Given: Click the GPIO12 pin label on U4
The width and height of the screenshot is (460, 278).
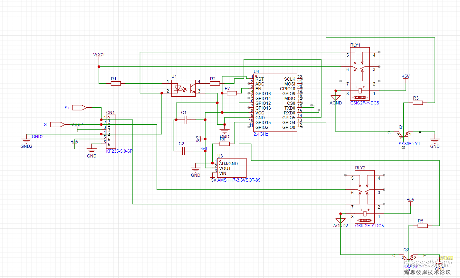Looking at the screenshot, I should click(x=263, y=103).
